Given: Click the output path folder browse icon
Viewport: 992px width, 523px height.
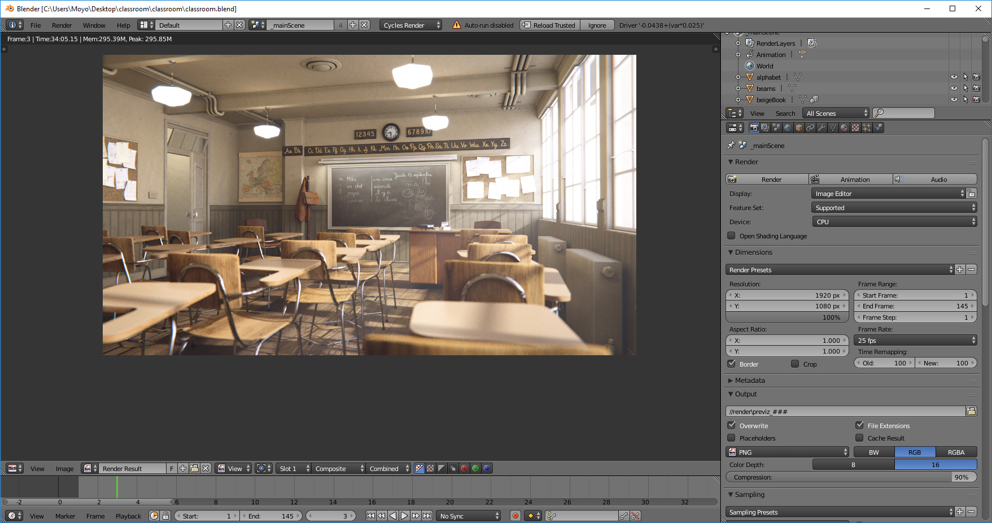Looking at the screenshot, I should (971, 411).
